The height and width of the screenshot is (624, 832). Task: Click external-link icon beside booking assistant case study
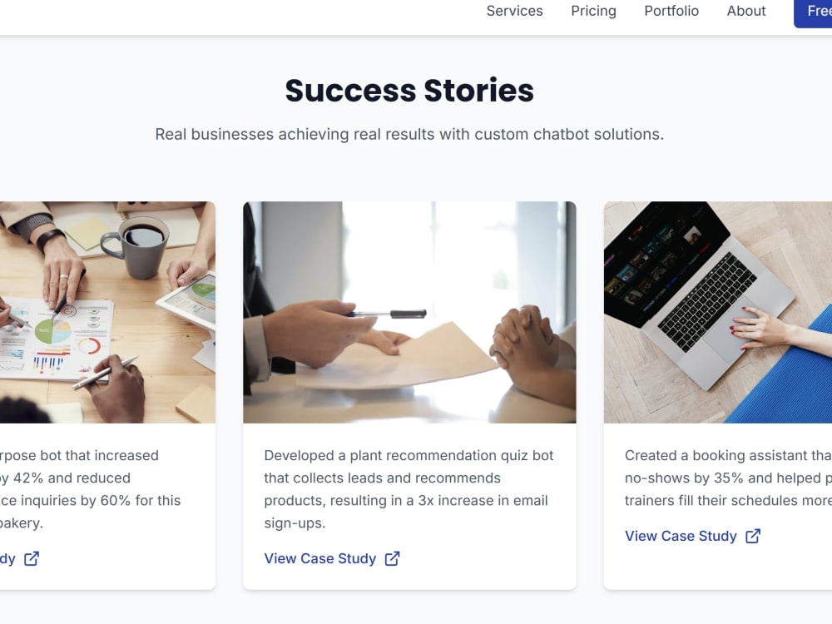753,536
